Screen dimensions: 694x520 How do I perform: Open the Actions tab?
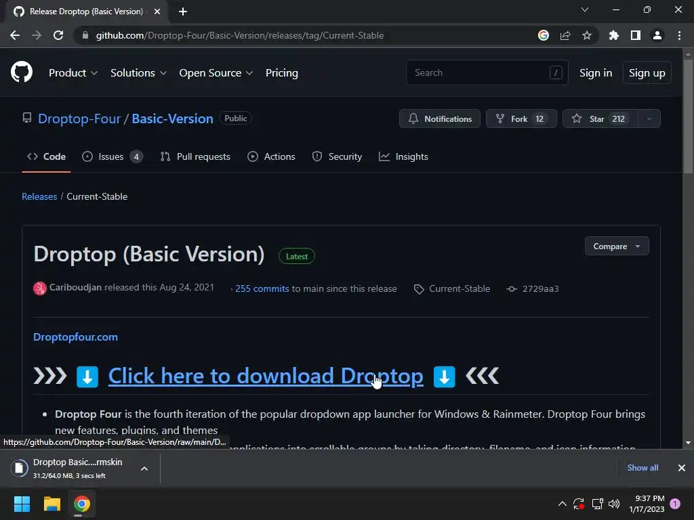tap(271, 156)
